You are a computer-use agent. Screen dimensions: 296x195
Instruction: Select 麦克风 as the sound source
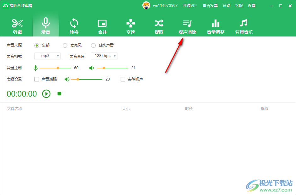coord(65,45)
